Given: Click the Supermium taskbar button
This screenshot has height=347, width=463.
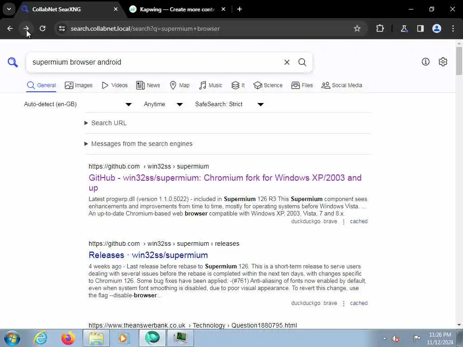Looking at the screenshot, I should tap(152, 338).
